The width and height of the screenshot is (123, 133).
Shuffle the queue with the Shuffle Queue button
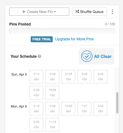(x=89, y=12)
